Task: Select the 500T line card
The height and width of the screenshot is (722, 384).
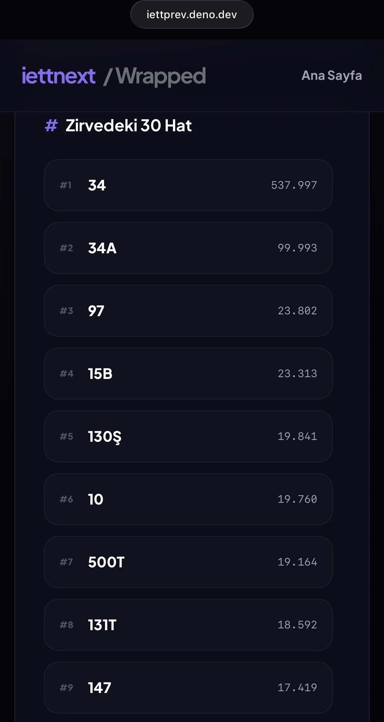Action: click(188, 562)
